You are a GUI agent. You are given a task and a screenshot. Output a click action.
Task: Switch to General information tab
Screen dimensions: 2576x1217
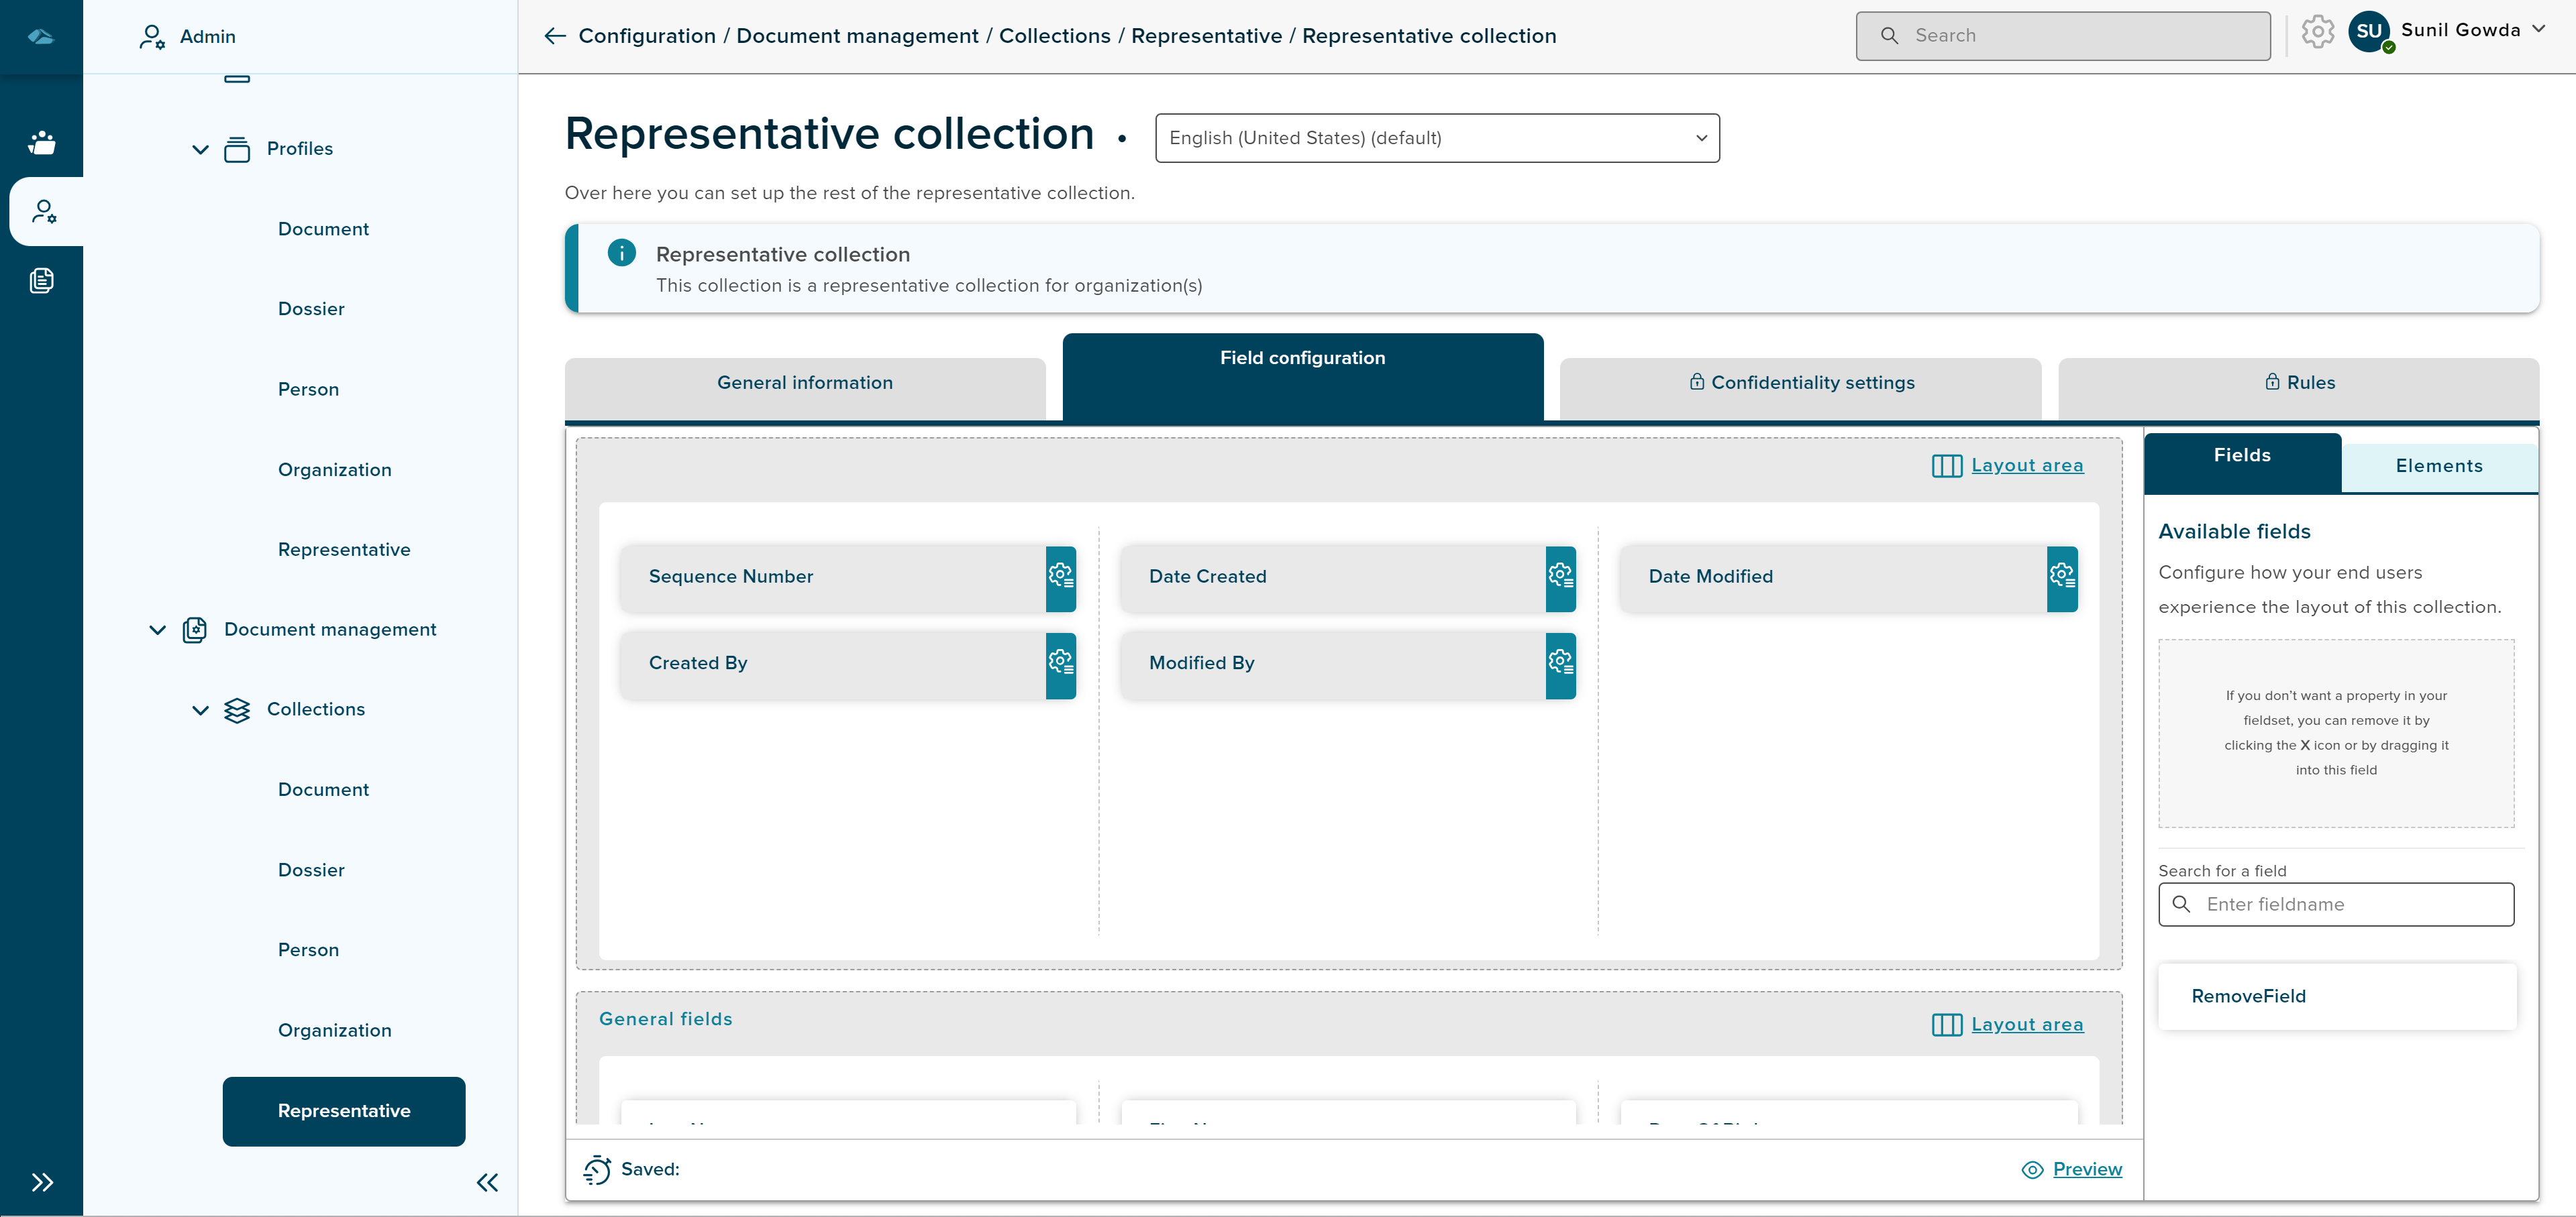coord(804,383)
